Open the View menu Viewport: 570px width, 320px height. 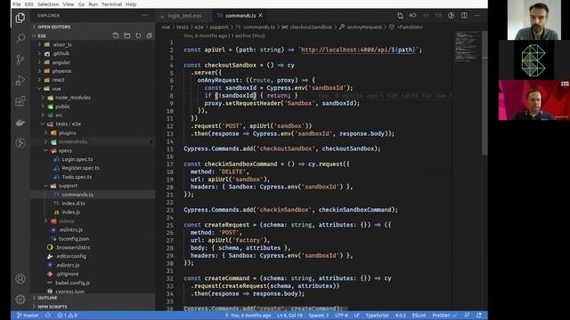(x=69, y=4)
